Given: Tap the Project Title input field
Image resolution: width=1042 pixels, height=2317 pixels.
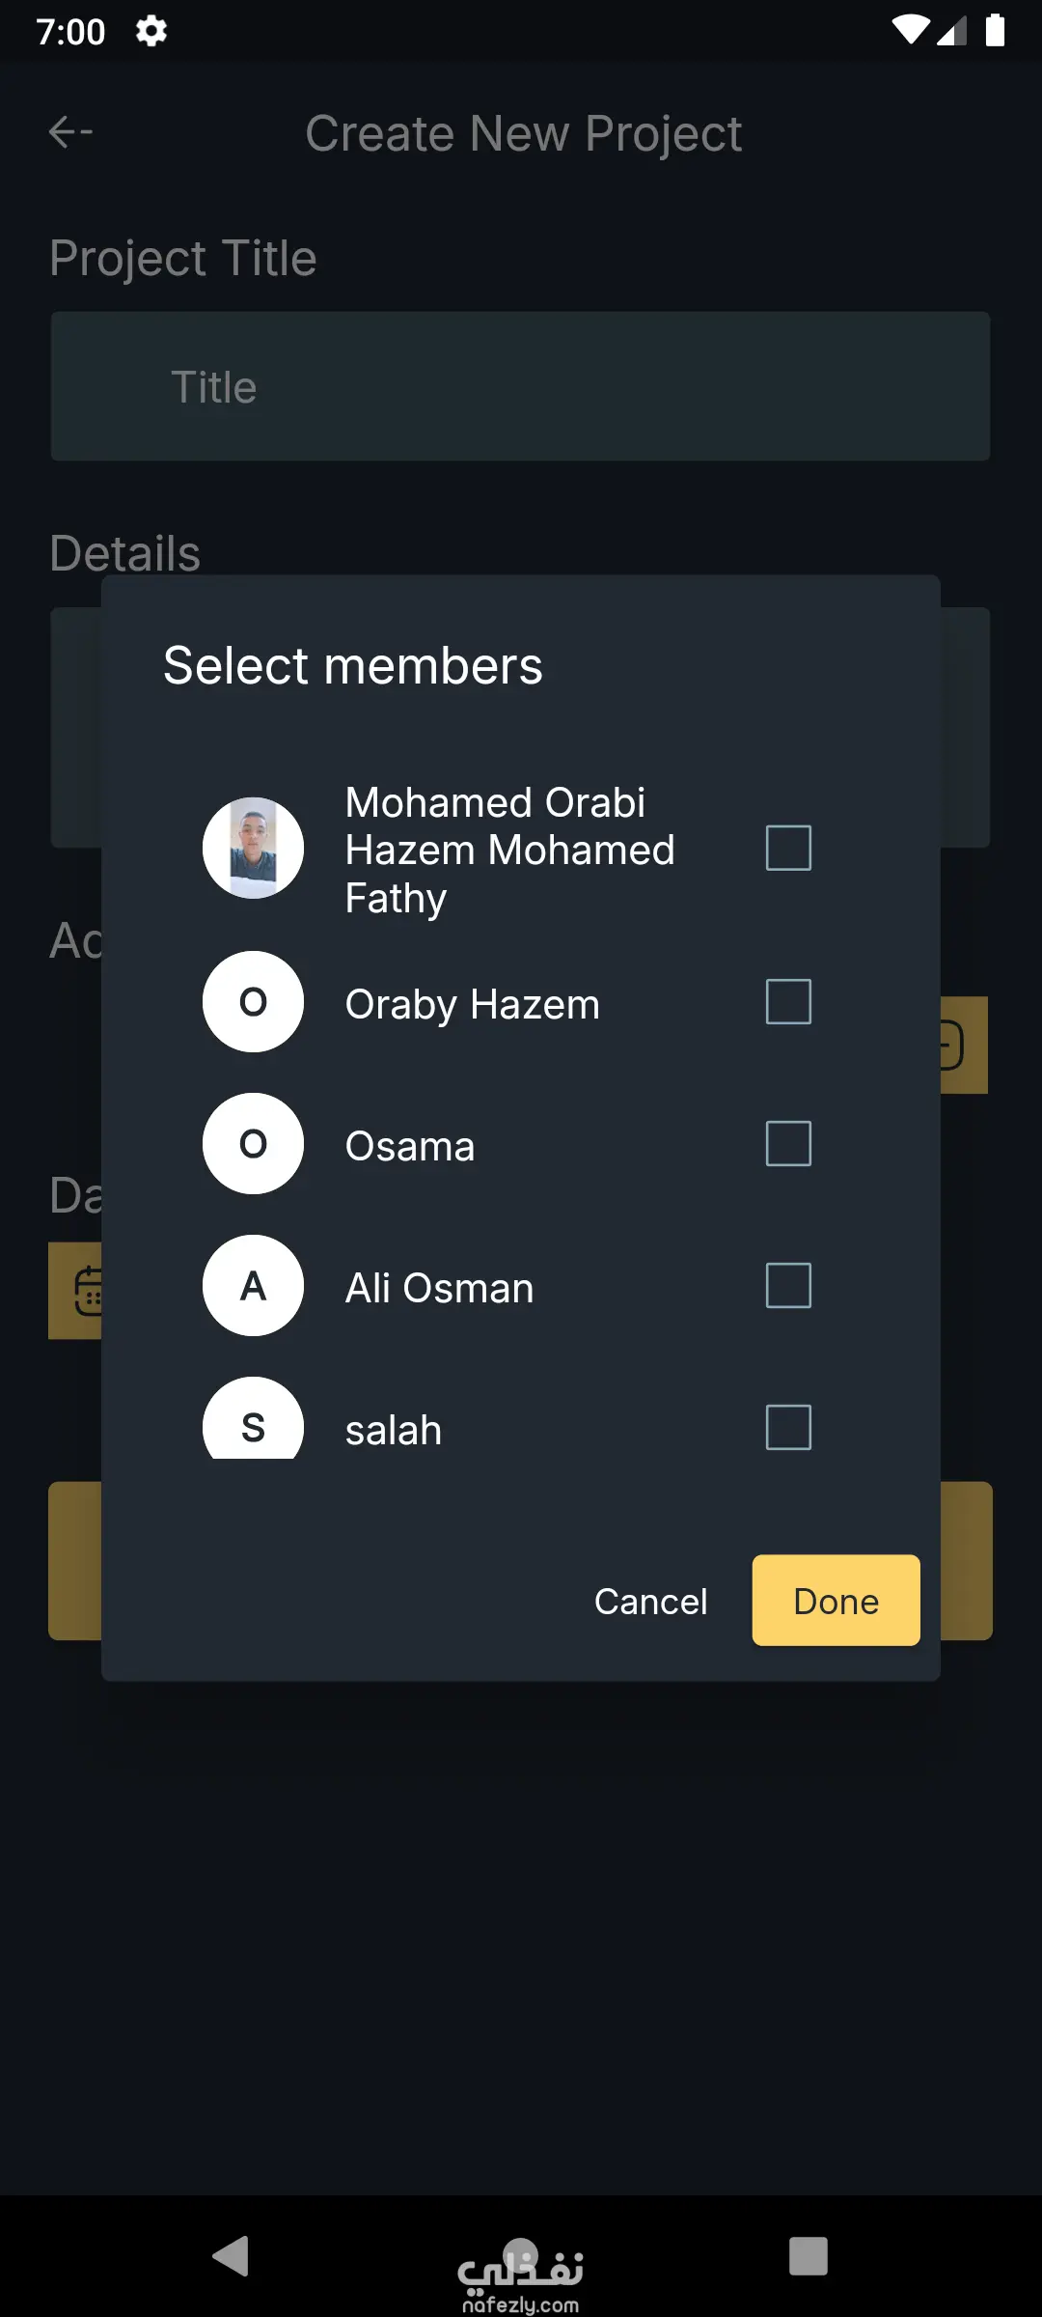Looking at the screenshot, I should point(520,386).
